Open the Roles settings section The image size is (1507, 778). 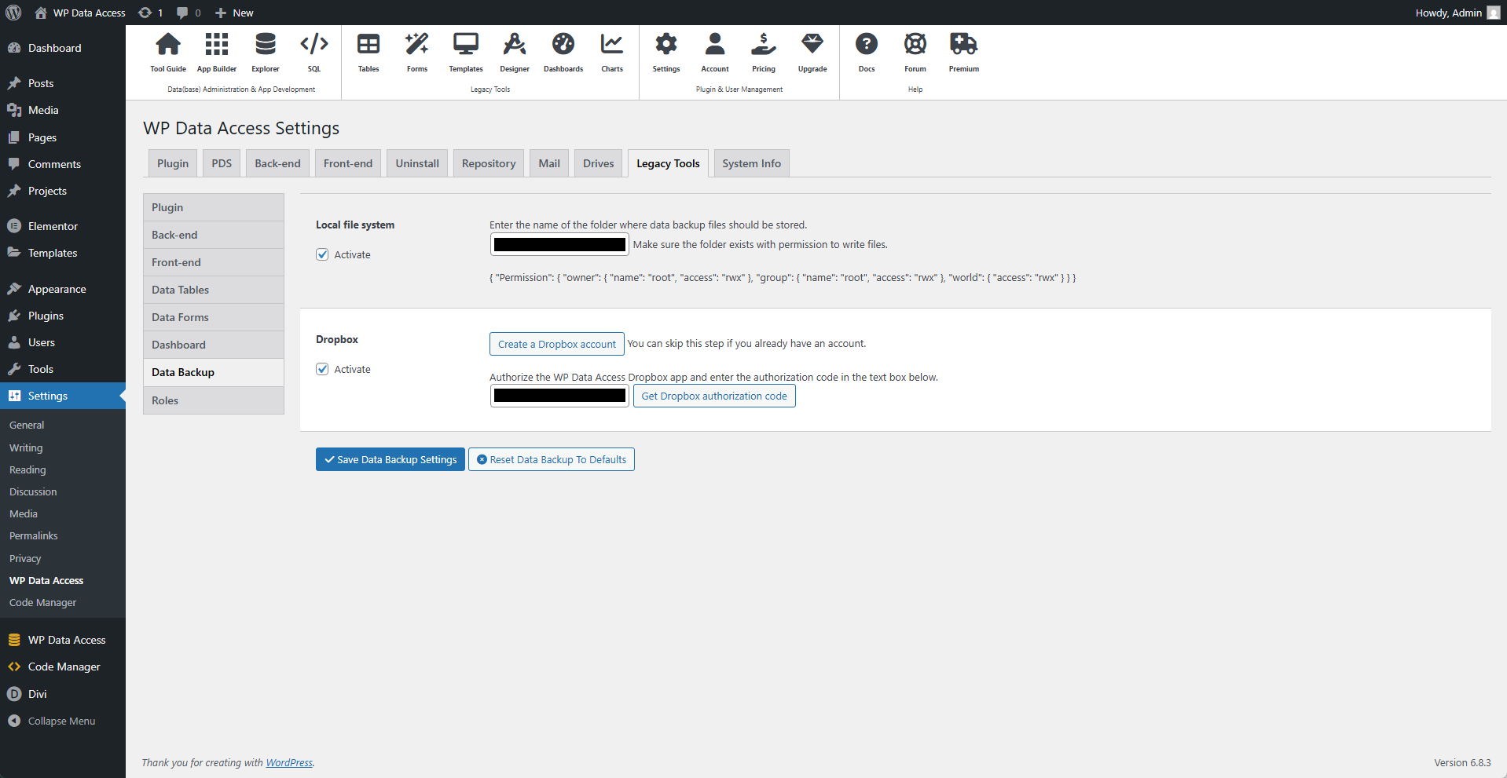[165, 400]
